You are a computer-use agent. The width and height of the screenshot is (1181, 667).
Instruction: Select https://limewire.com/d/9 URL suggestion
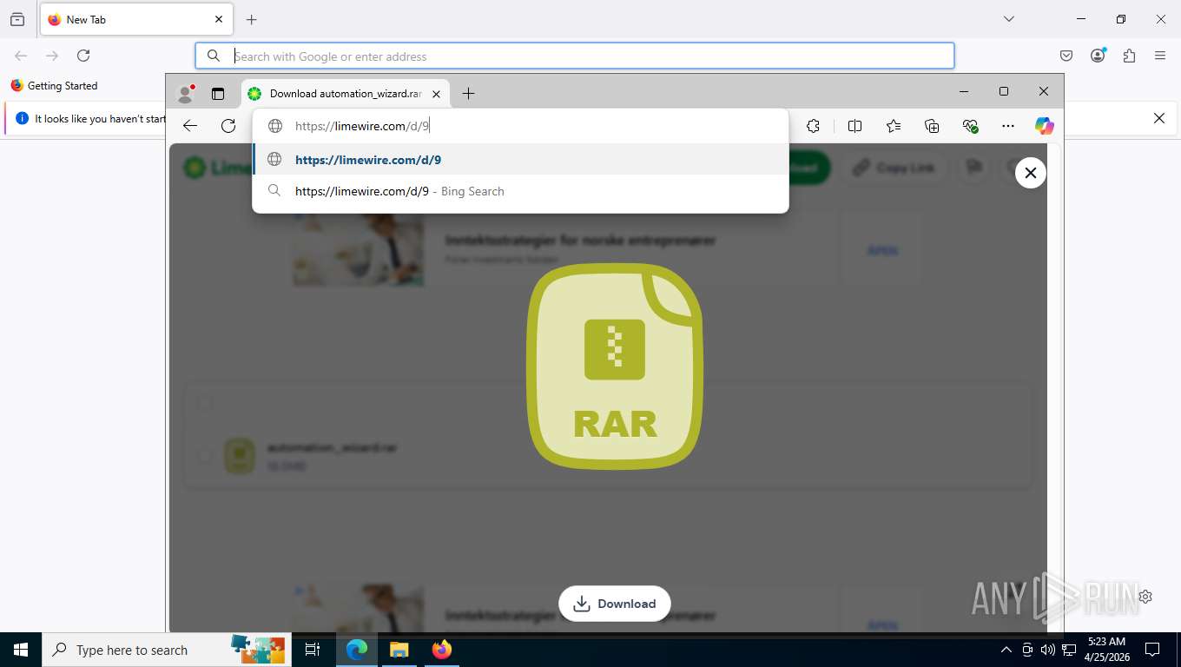tap(520, 160)
